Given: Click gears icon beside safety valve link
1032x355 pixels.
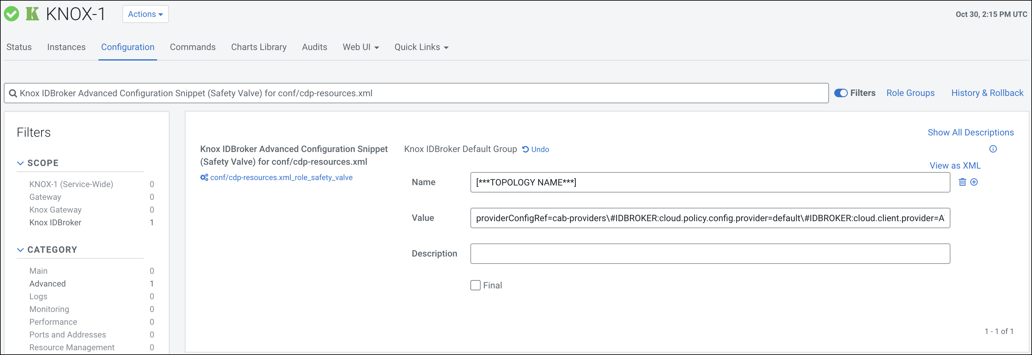Looking at the screenshot, I should [x=204, y=177].
